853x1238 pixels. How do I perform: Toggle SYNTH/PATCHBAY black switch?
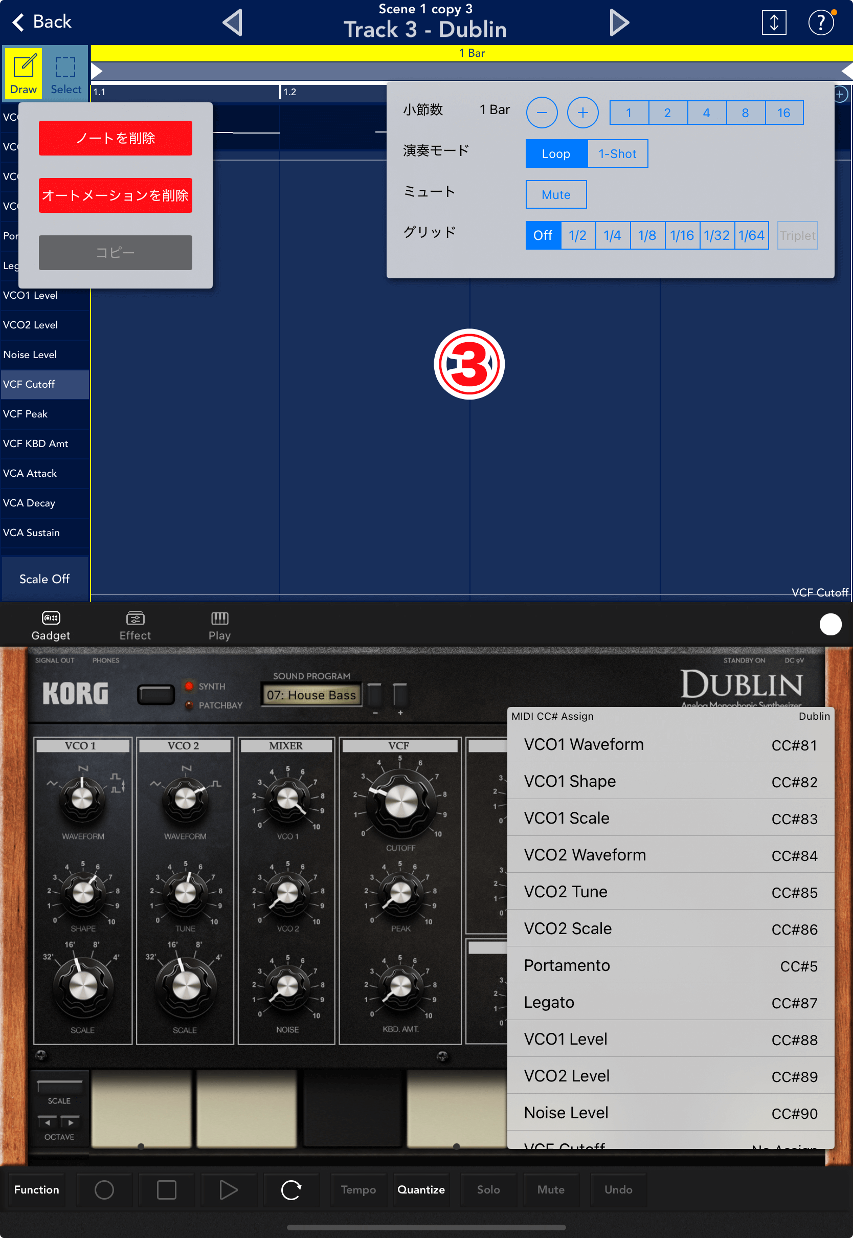156,694
